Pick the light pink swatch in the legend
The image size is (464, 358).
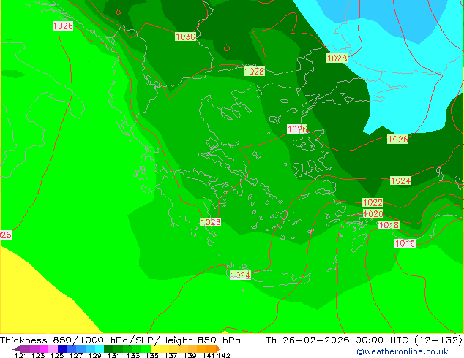[53, 349]
